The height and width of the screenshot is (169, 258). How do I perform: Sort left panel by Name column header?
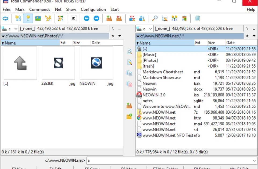[x=30, y=43]
